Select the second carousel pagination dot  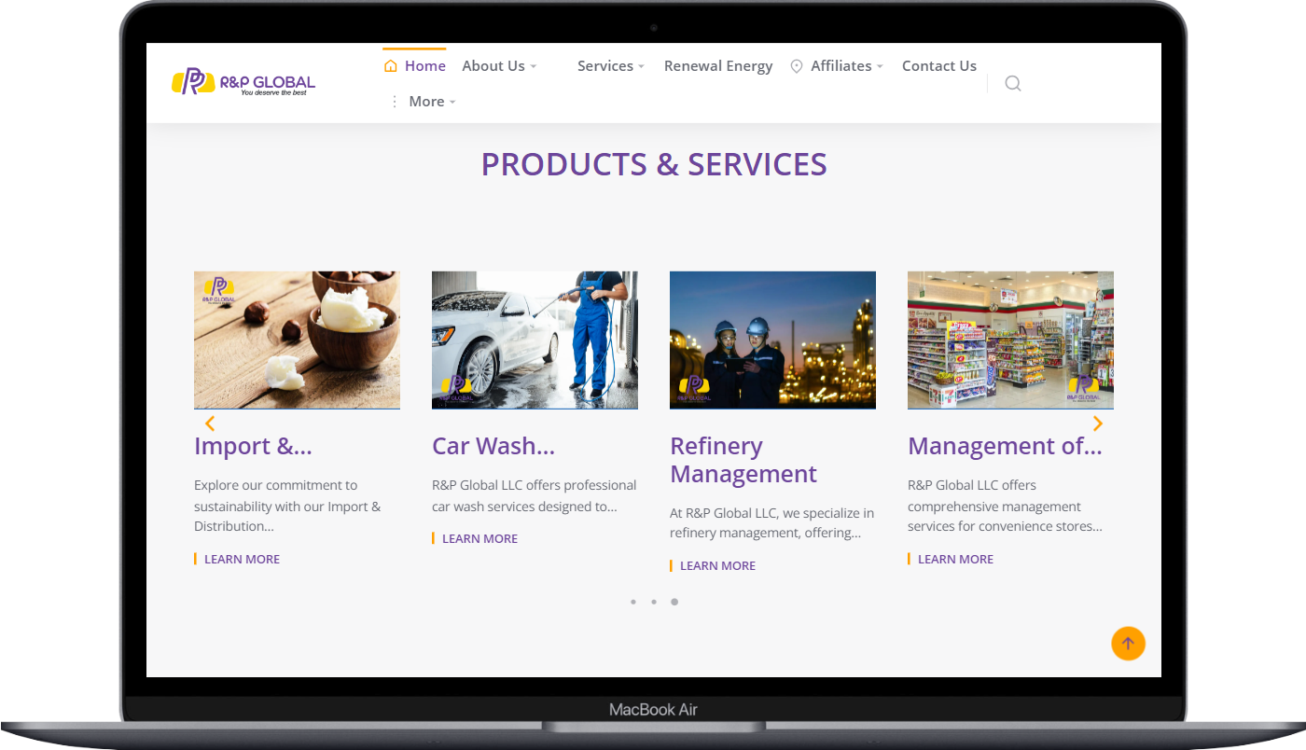coord(654,602)
